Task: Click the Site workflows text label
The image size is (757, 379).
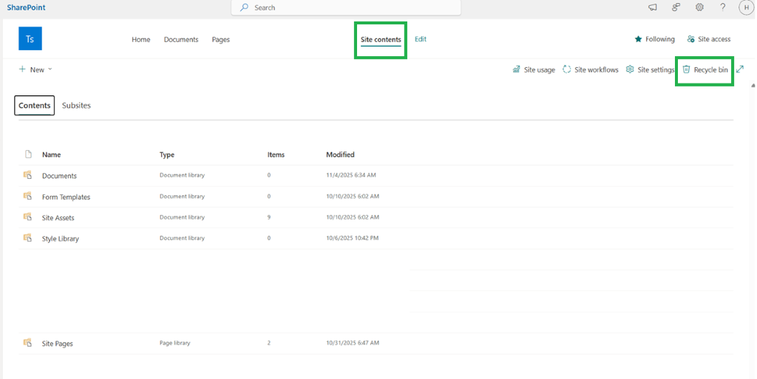Action: coord(597,70)
